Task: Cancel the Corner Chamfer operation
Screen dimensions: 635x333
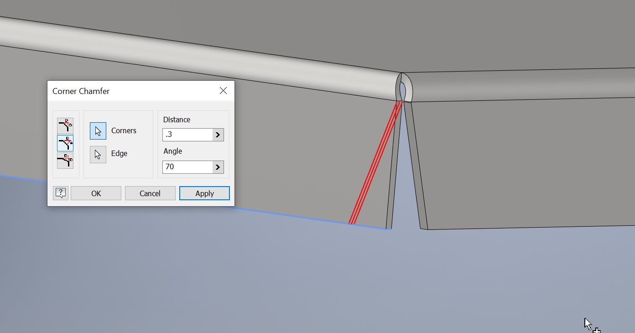Action: [150, 193]
